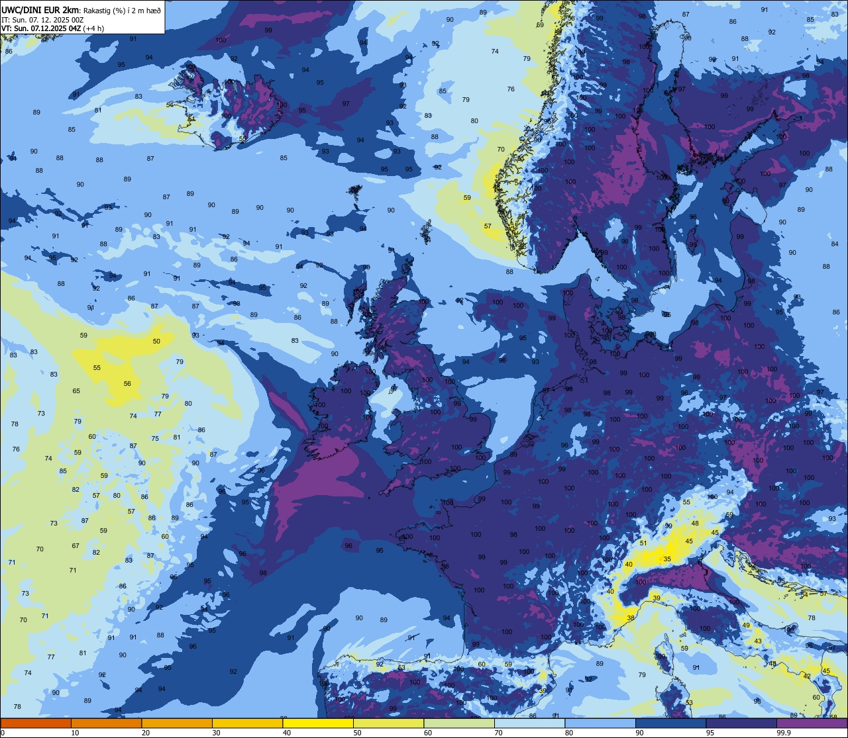Viewport: 848px width, 738px height.
Task: Click the 80–90 % light blue legend swatch
Action: [x=600, y=723]
